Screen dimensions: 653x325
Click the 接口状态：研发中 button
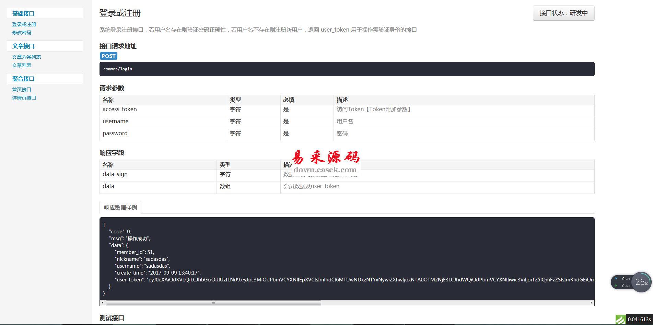[563, 13]
